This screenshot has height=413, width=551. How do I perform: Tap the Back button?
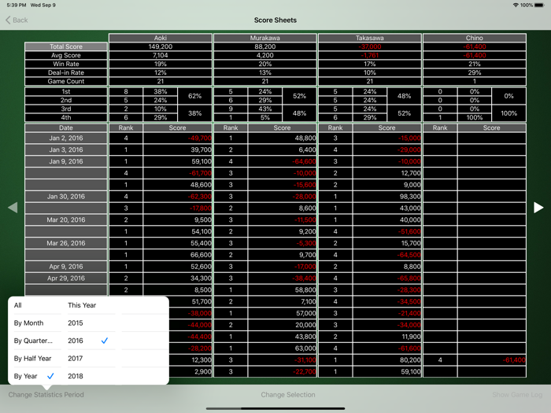(17, 20)
